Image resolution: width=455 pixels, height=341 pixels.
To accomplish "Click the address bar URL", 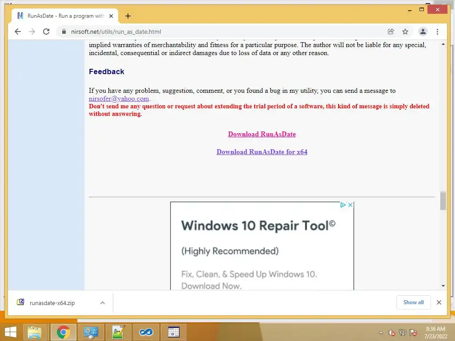I will pos(116,32).
